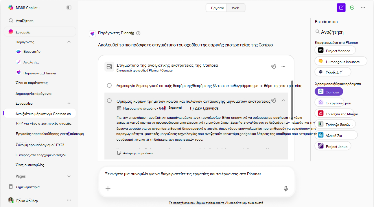The height and width of the screenshot is (207, 374).
Task: Open new chat compose icon
Action: coord(341,8)
